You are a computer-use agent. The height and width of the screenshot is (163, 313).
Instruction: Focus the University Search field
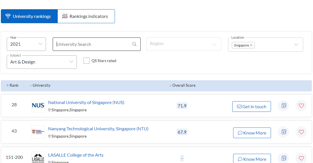pos(92,44)
